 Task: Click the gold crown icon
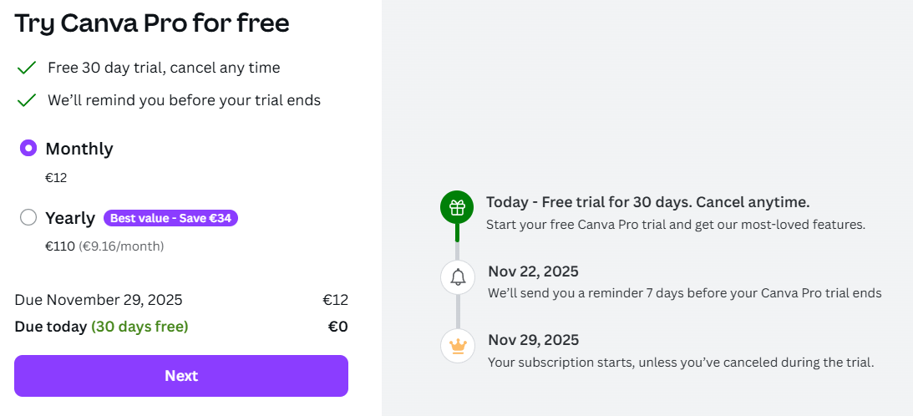(x=457, y=346)
